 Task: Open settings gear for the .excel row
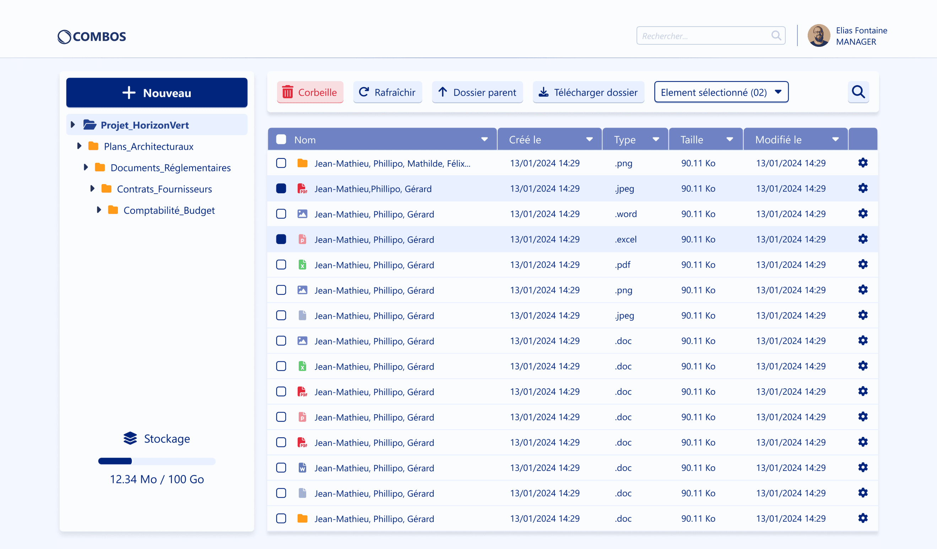click(x=863, y=239)
